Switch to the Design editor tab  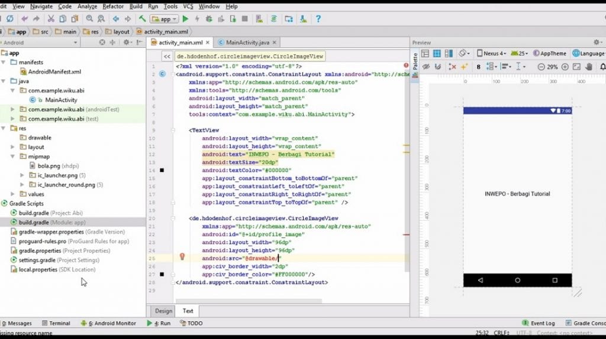163,311
